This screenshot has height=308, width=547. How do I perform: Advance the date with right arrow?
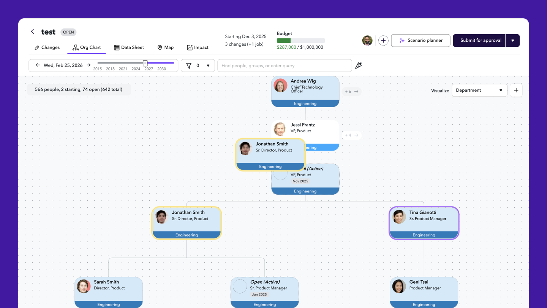[89, 65]
